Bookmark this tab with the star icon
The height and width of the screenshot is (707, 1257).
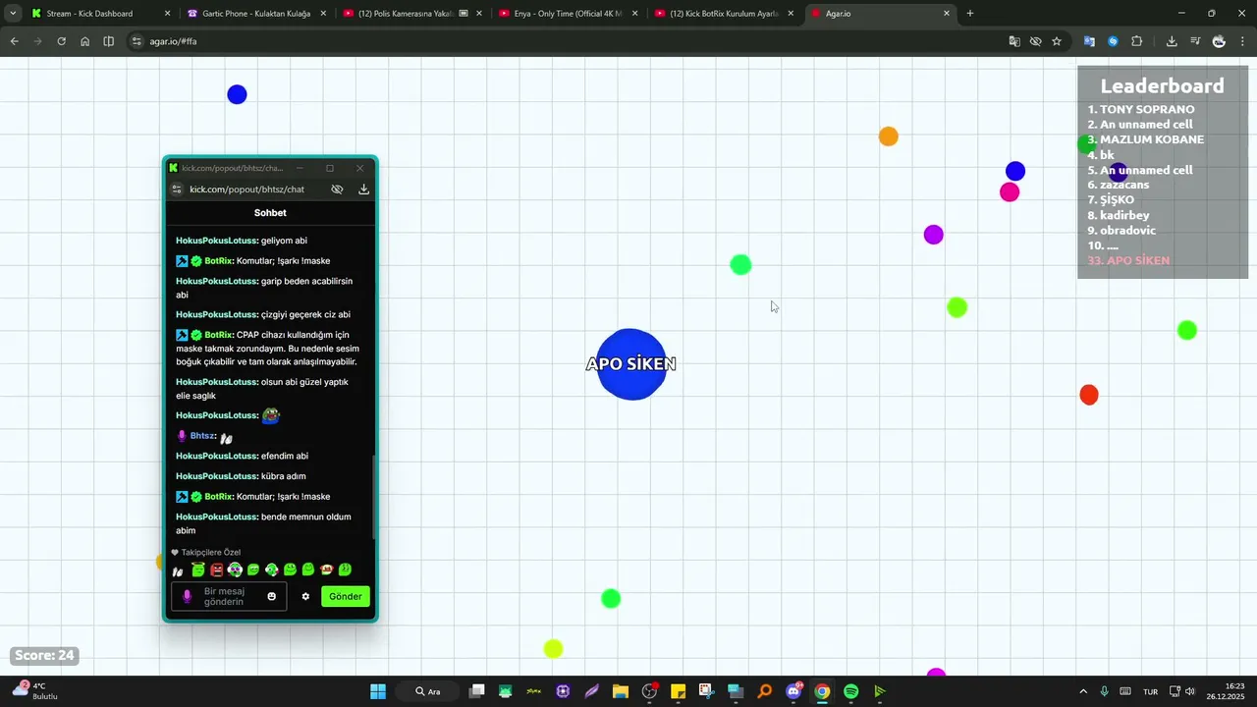coord(1057,41)
